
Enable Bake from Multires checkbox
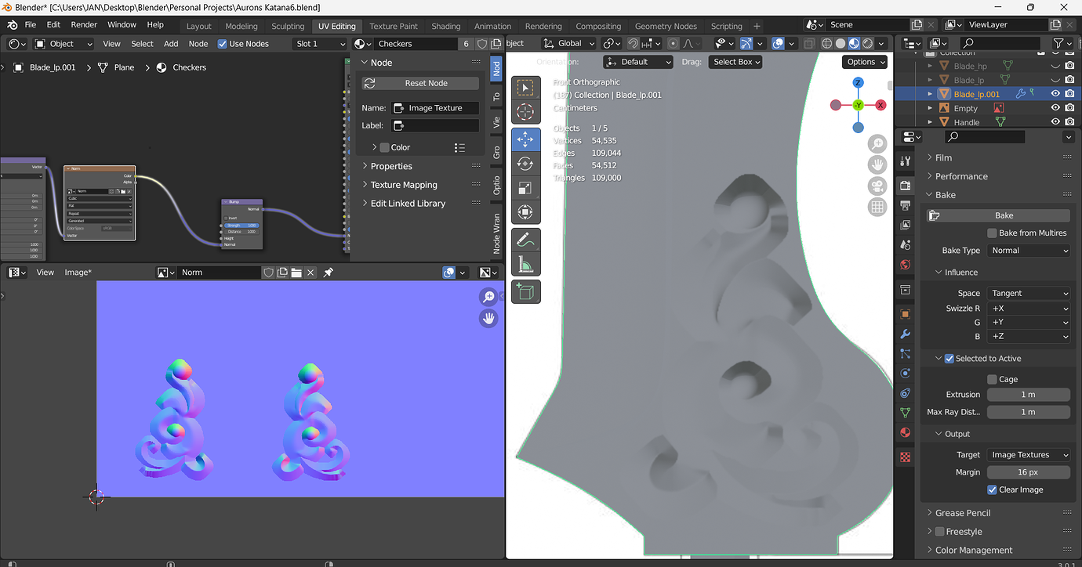pyautogui.click(x=992, y=233)
